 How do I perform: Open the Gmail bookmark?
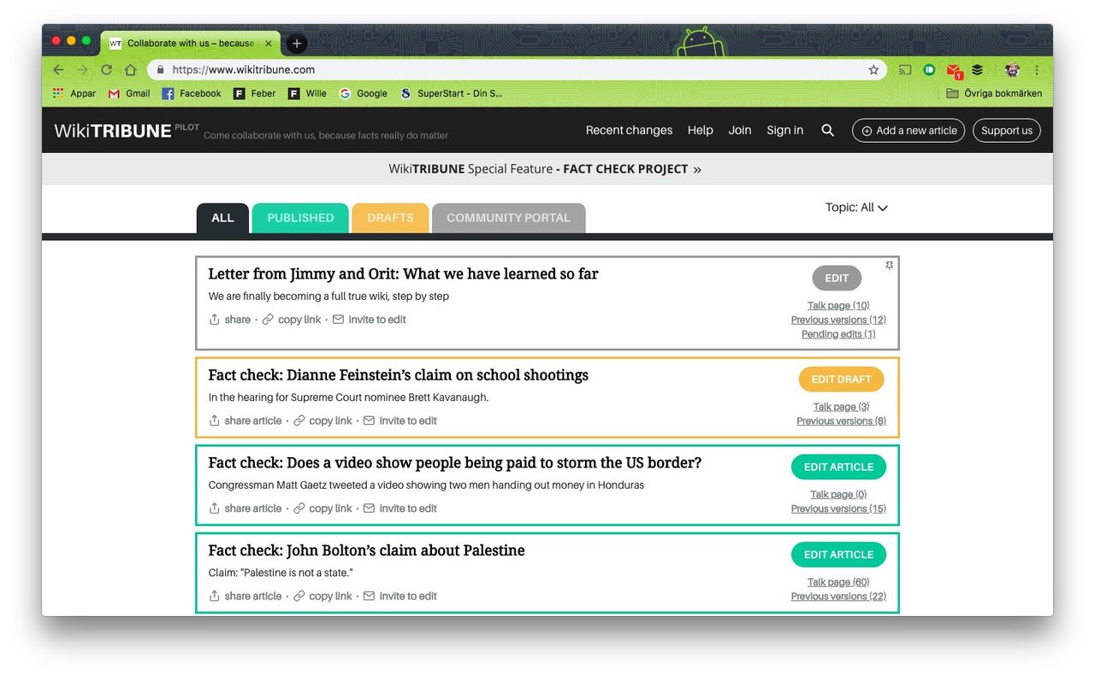(129, 94)
